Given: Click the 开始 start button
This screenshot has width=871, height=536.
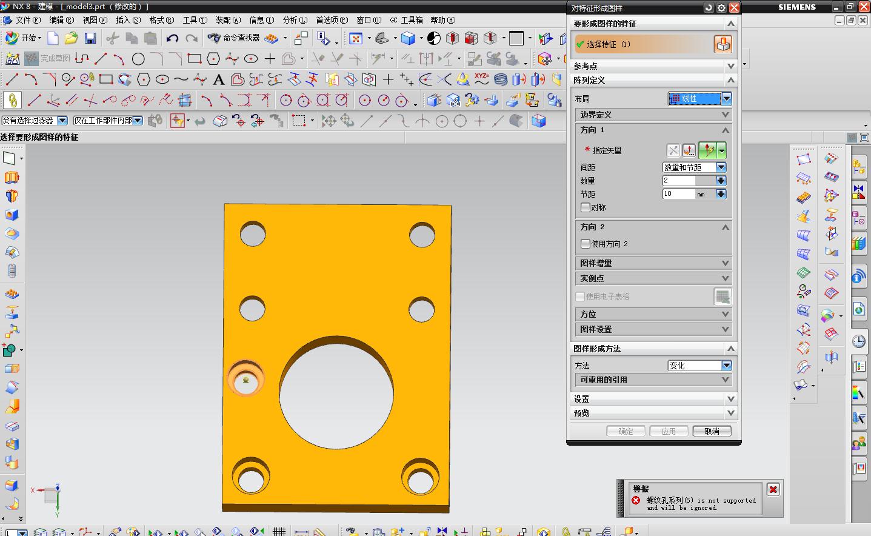Looking at the screenshot, I should coord(23,38).
